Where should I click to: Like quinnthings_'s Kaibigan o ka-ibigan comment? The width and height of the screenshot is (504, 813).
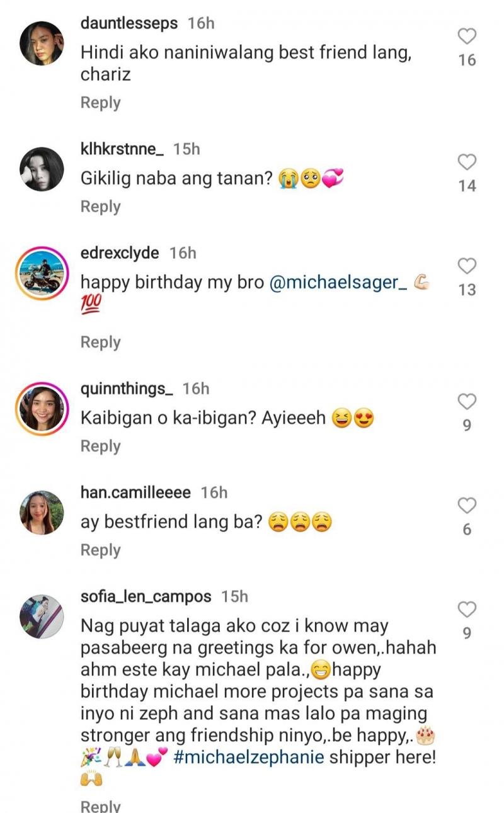(x=467, y=402)
